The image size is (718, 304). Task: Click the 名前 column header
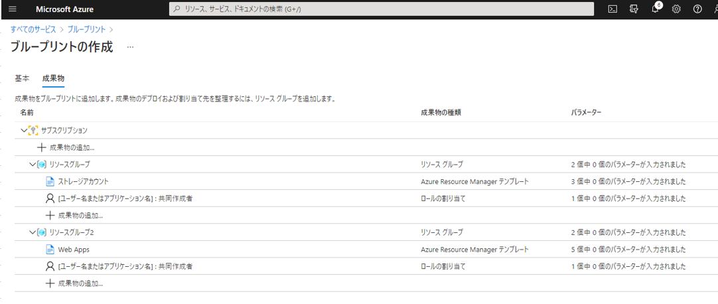click(x=27, y=112)
